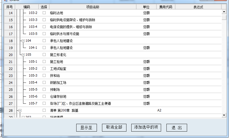Viewport: 229px width, 138px height.
Task: Click item name 电信设施的提供、维修与拆除
Action: [x=71, y=27]
